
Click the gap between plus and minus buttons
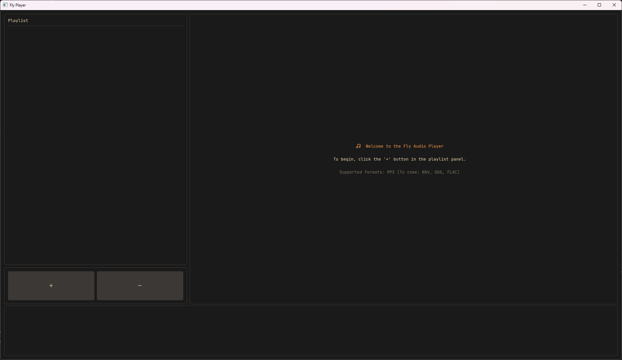[95, 286]
